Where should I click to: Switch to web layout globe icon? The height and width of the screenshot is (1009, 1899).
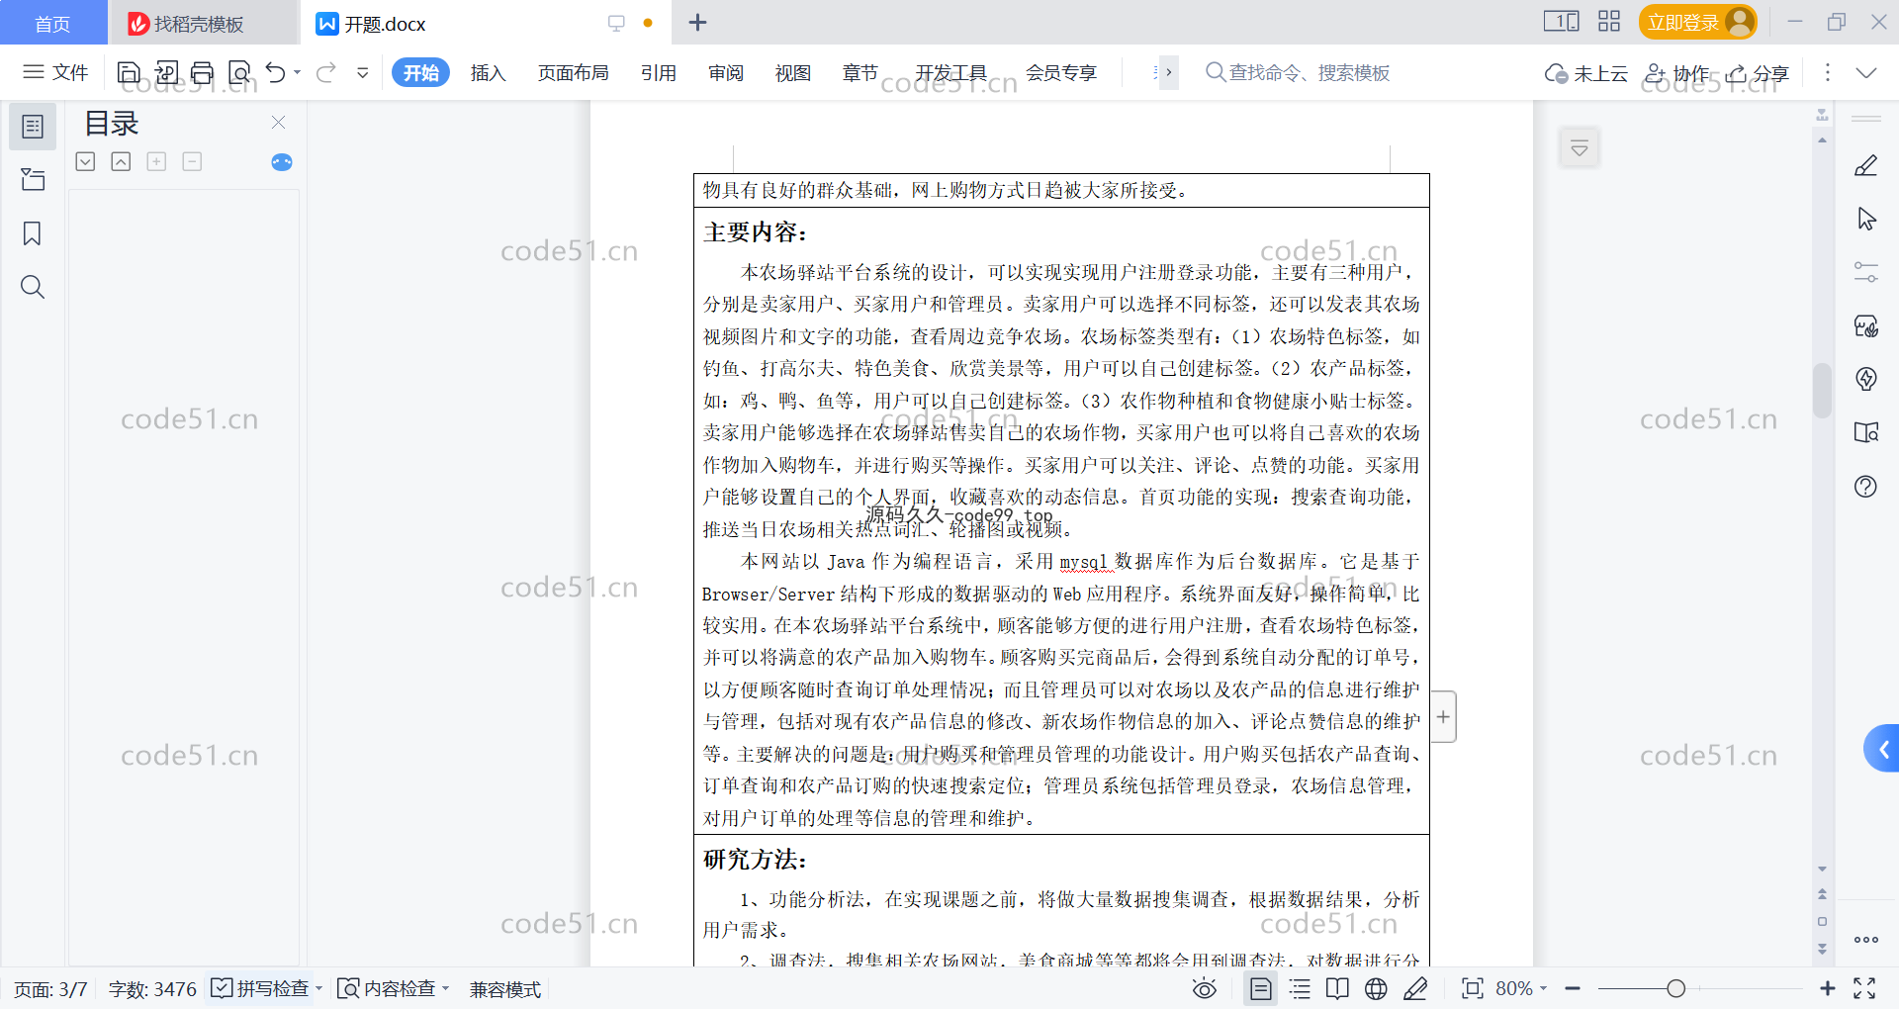click(1376, 988)
